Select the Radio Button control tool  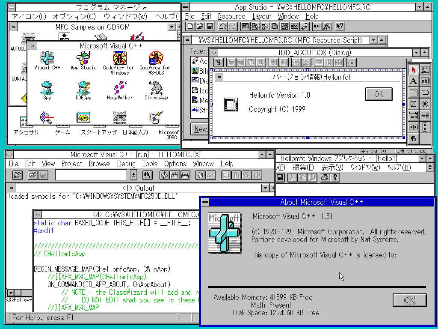(426, 104)
